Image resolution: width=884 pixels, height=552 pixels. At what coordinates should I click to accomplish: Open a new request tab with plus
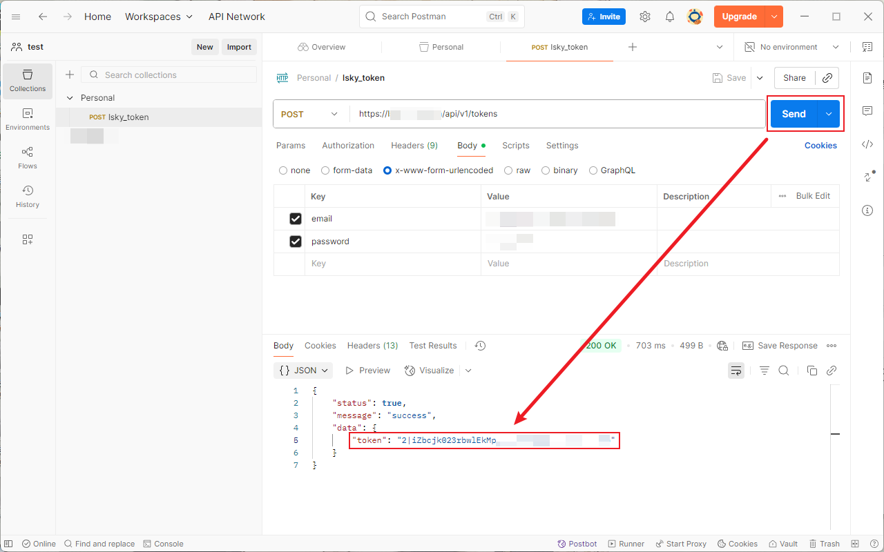click(x=633, y=47)
